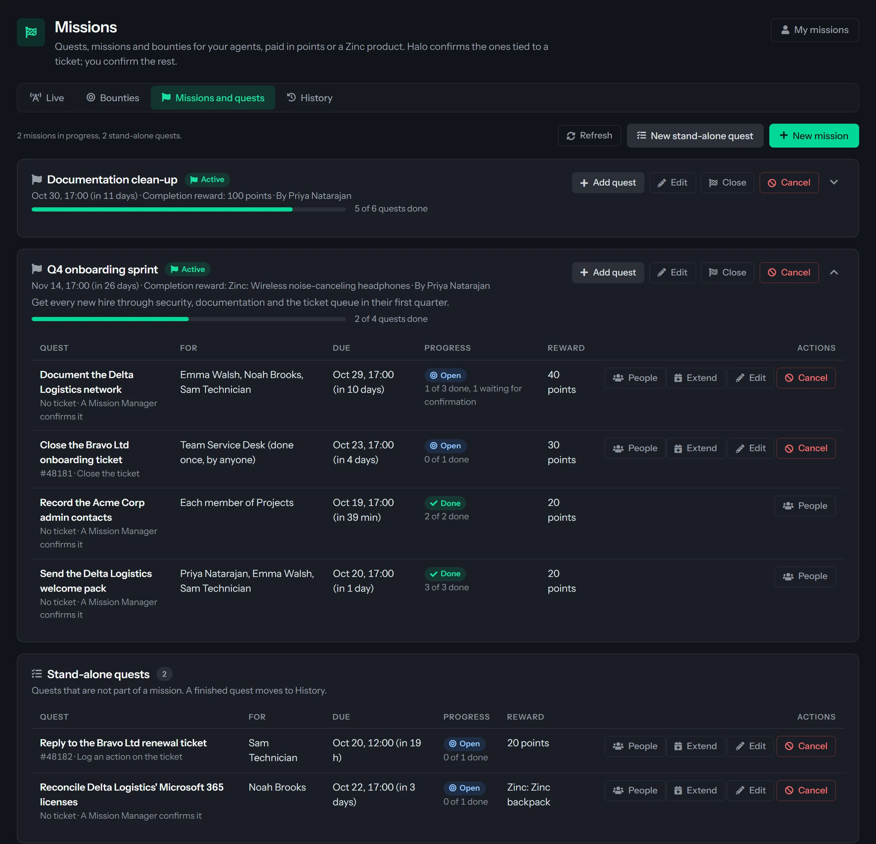Image resolution: width=876 pixels, height=844 pixels.
Task: Close the Documentation clean-up mission
Action: click(727, 182)
